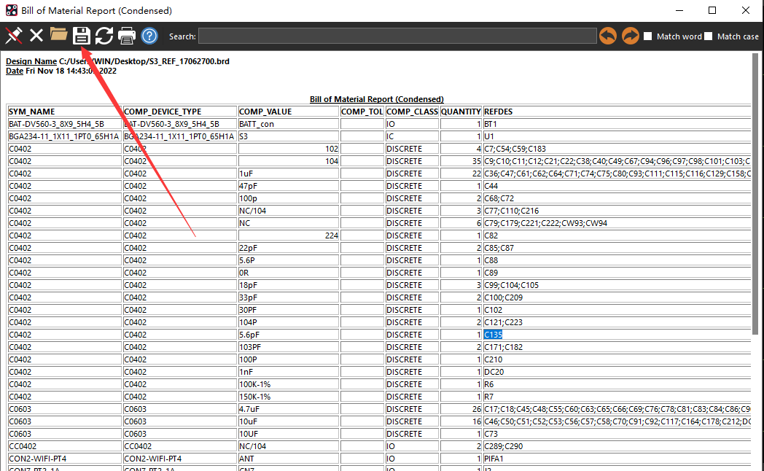Click the 100K-1% value cell
The image size is (764, 471).
point(289,384)
